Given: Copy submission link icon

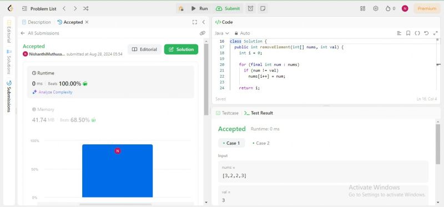Looking at the screenshot, I should pos(202,33).
